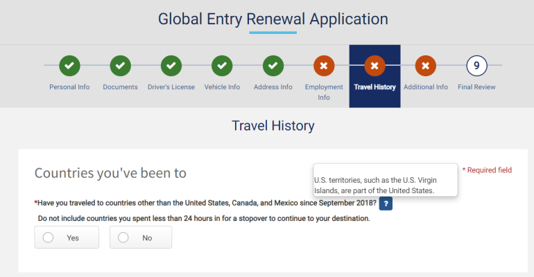Jump to the Address Info step label
The height and width of the screenshot is (277, 534).
pos(273,87)
